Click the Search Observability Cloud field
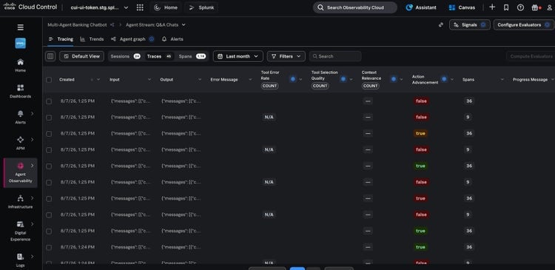This screenshot has height=270, width=555. [355, 7]
